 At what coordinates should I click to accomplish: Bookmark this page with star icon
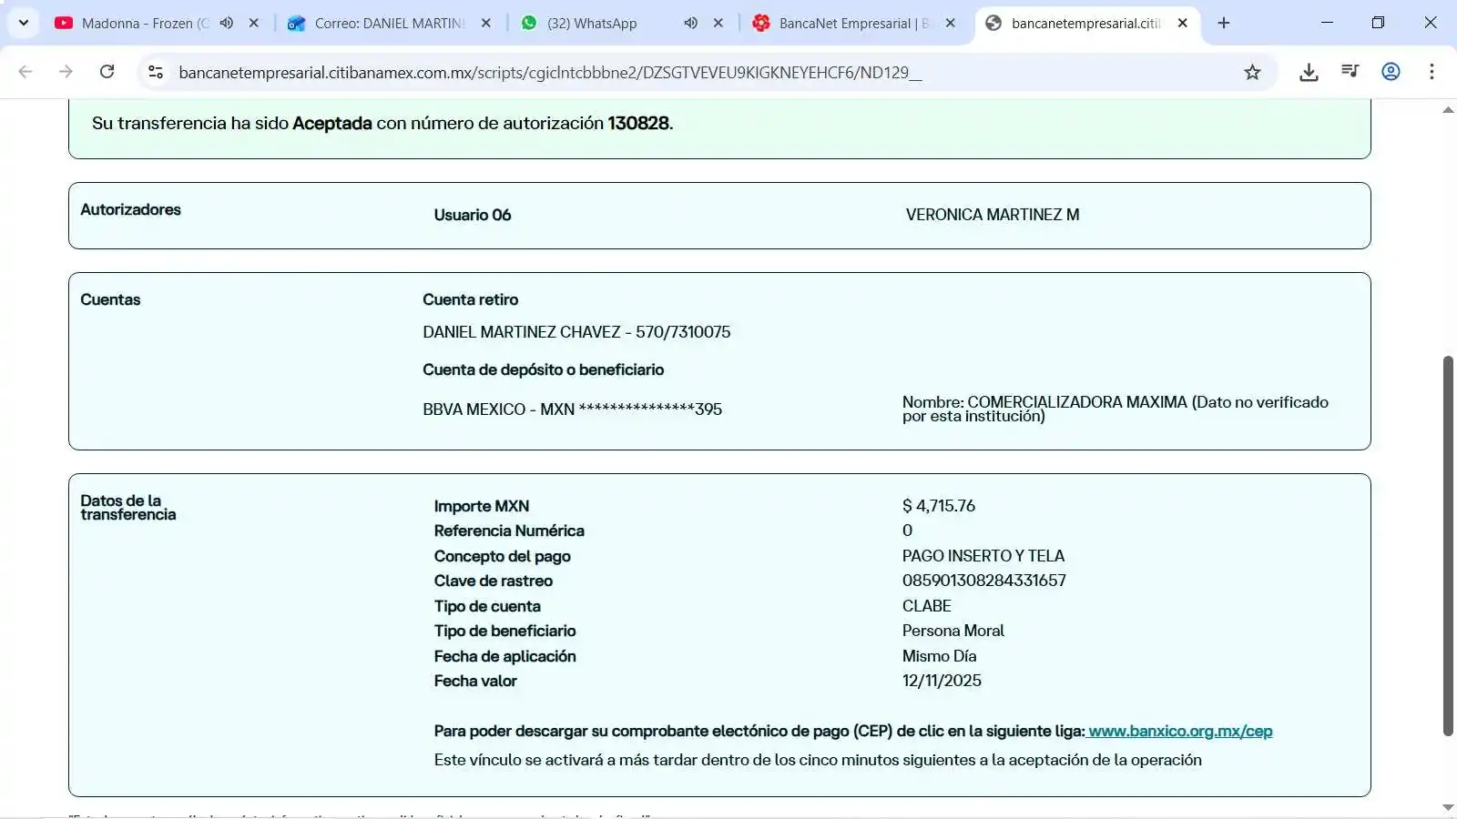pos(1252,72)
